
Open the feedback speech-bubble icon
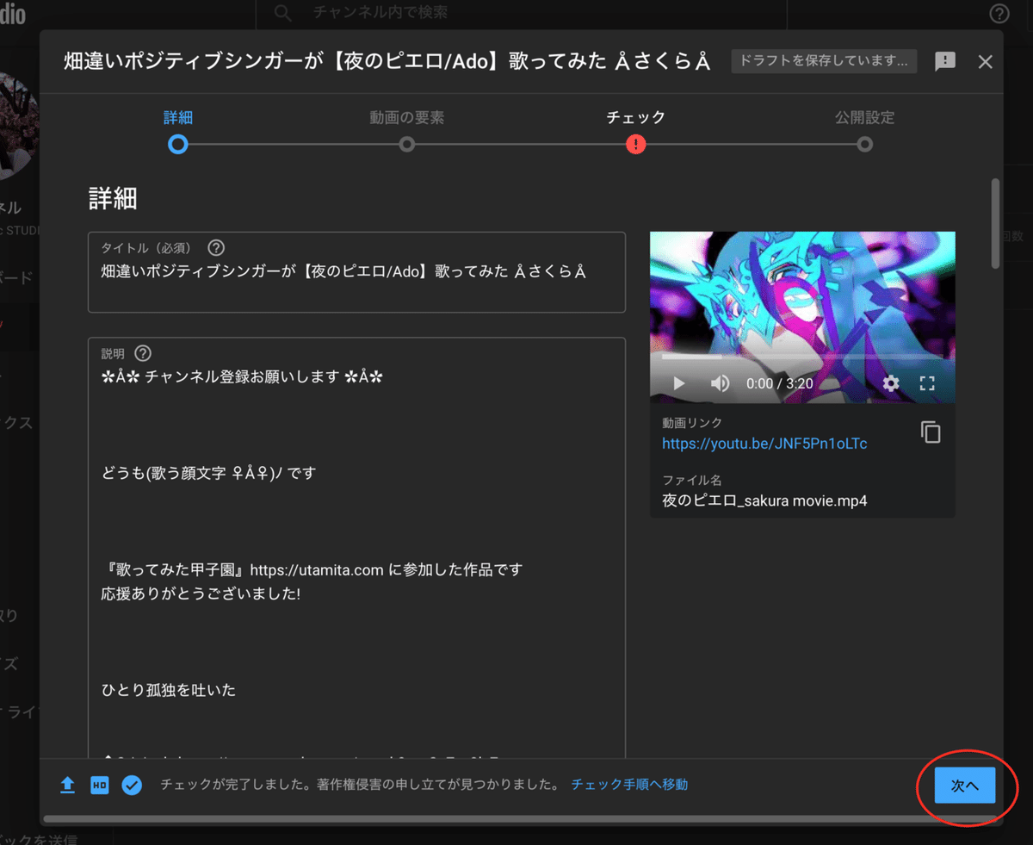[945, 61]
